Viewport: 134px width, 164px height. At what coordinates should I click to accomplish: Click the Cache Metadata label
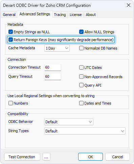click(x=22, y=48)
